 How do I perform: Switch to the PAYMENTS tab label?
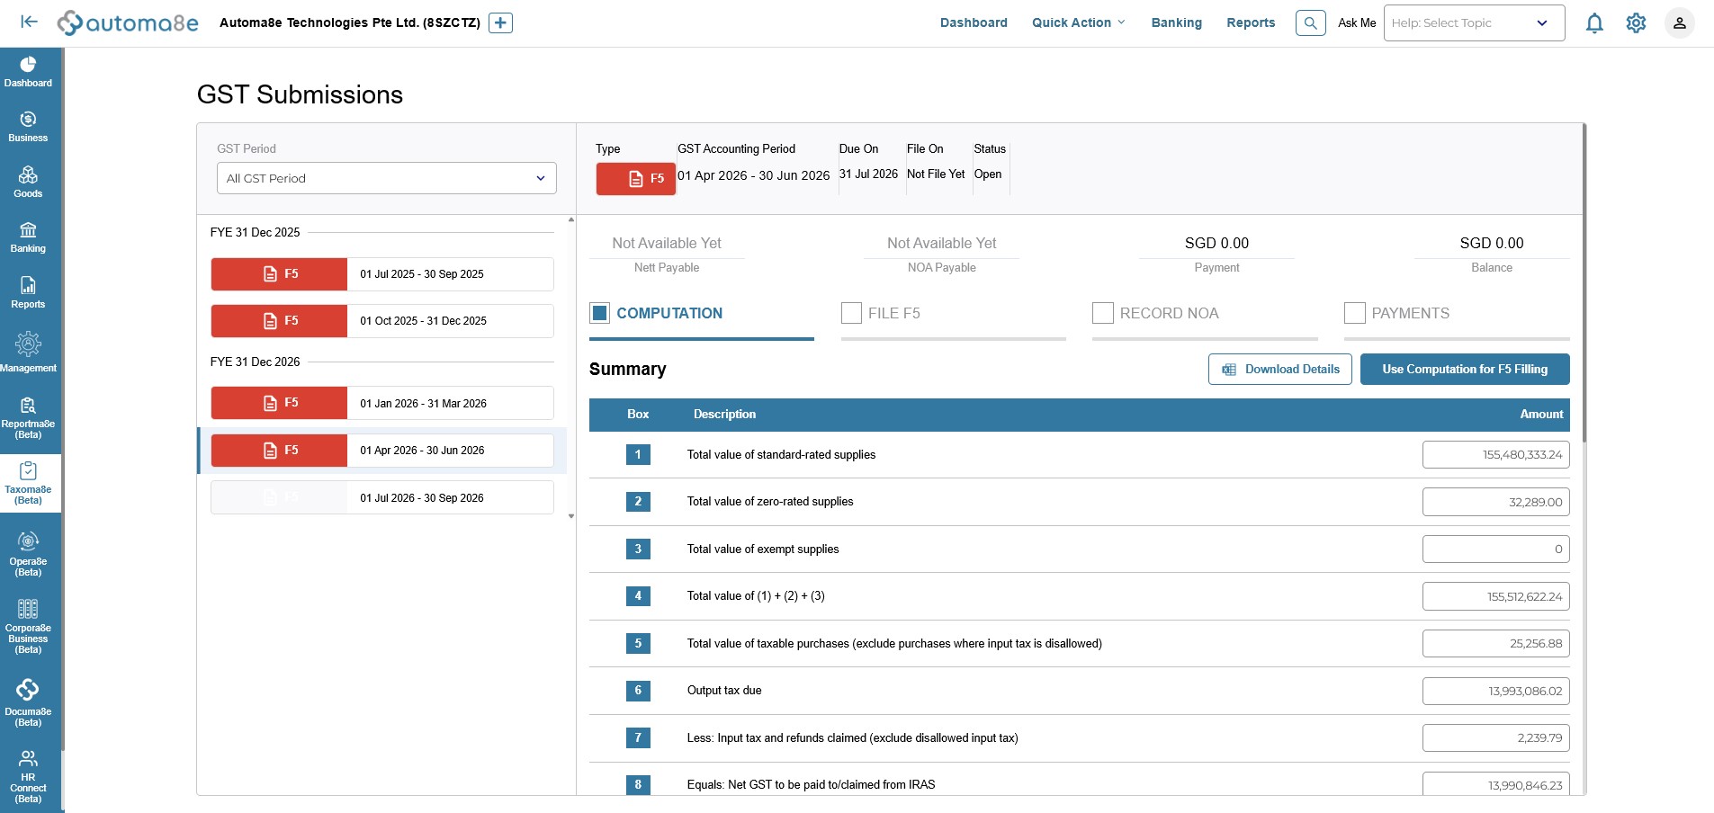(x=1410, y=313)
